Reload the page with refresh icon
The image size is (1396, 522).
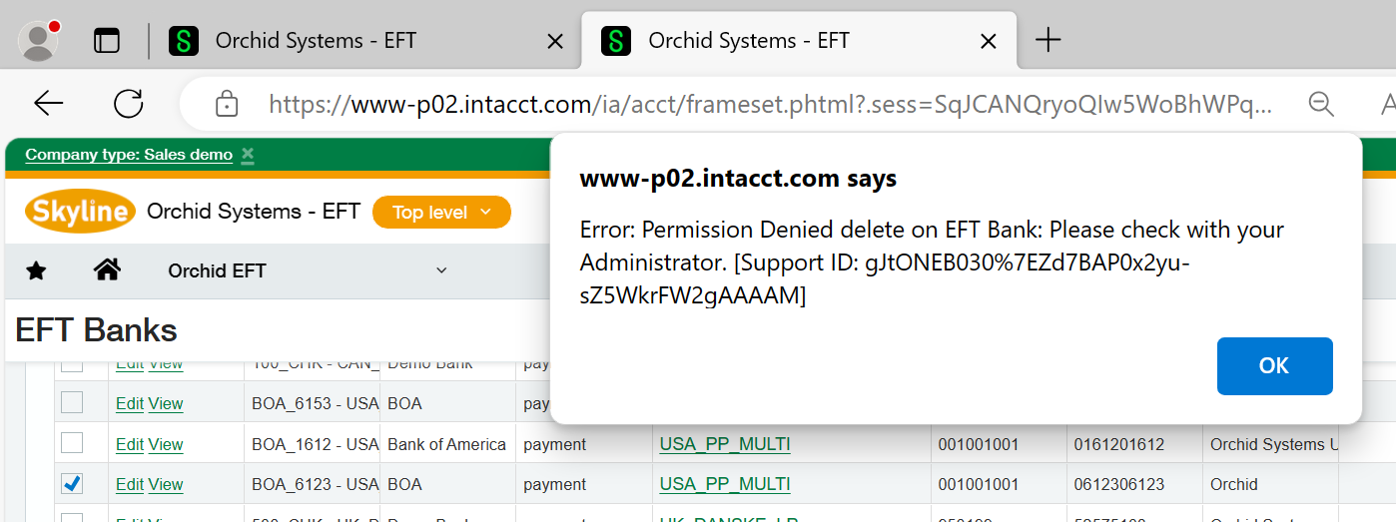point(128,103)
